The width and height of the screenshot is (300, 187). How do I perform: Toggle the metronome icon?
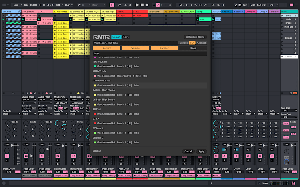pyautogui.click(x=58, y=5)
